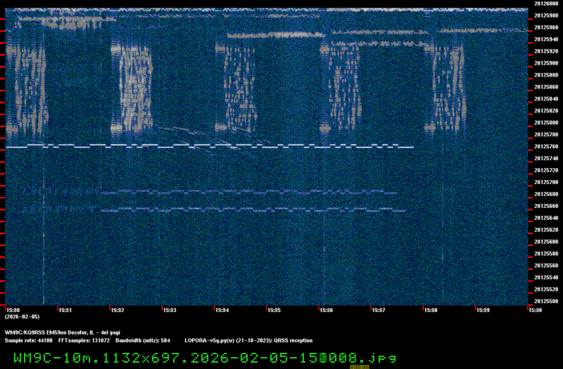Click the 28125600 frequency label
This screenshot has height=369, width=563.
pyautogui.click(x=546, y=242)
